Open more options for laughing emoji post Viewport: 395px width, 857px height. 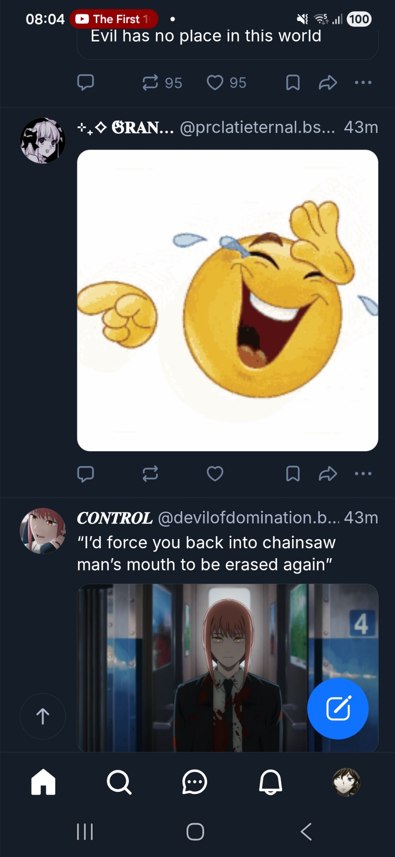363,473
